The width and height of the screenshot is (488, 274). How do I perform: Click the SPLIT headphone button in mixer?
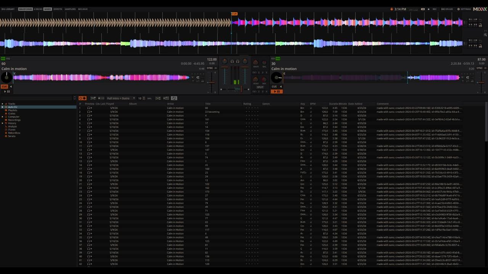click(260, 87)
